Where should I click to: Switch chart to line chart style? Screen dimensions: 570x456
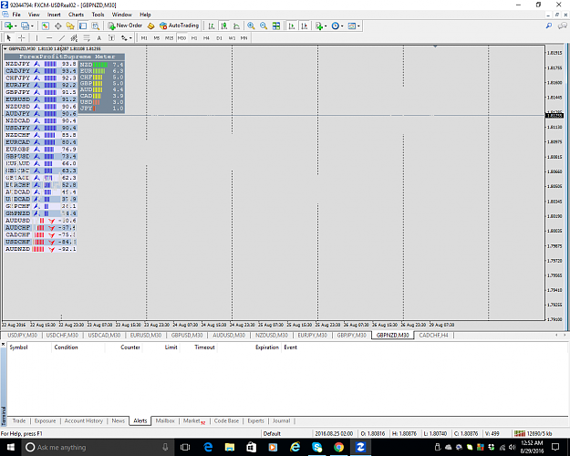[236, 26]
